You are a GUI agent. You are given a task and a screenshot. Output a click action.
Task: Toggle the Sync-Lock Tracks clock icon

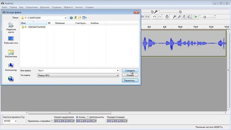tap(167, 17)
